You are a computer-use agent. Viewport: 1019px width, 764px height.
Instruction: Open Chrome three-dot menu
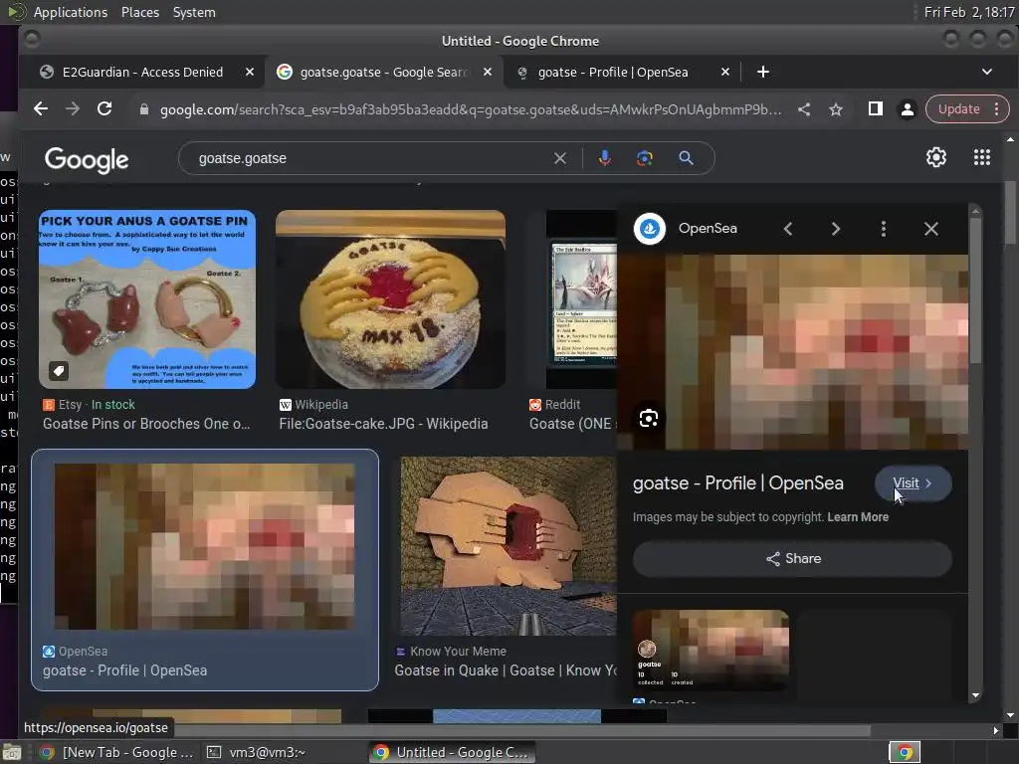click(996, 109)
